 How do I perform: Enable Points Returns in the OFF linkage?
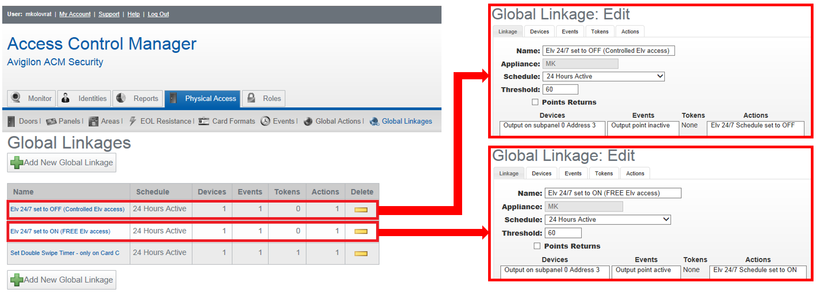535,102
